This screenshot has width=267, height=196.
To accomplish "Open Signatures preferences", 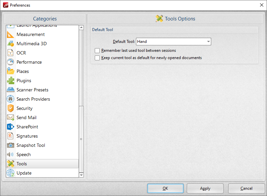I will [42, 136].
